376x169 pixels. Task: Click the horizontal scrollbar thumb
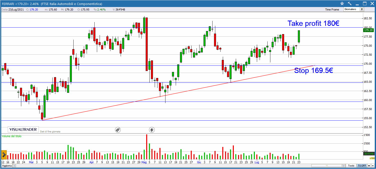coord(327,166)
